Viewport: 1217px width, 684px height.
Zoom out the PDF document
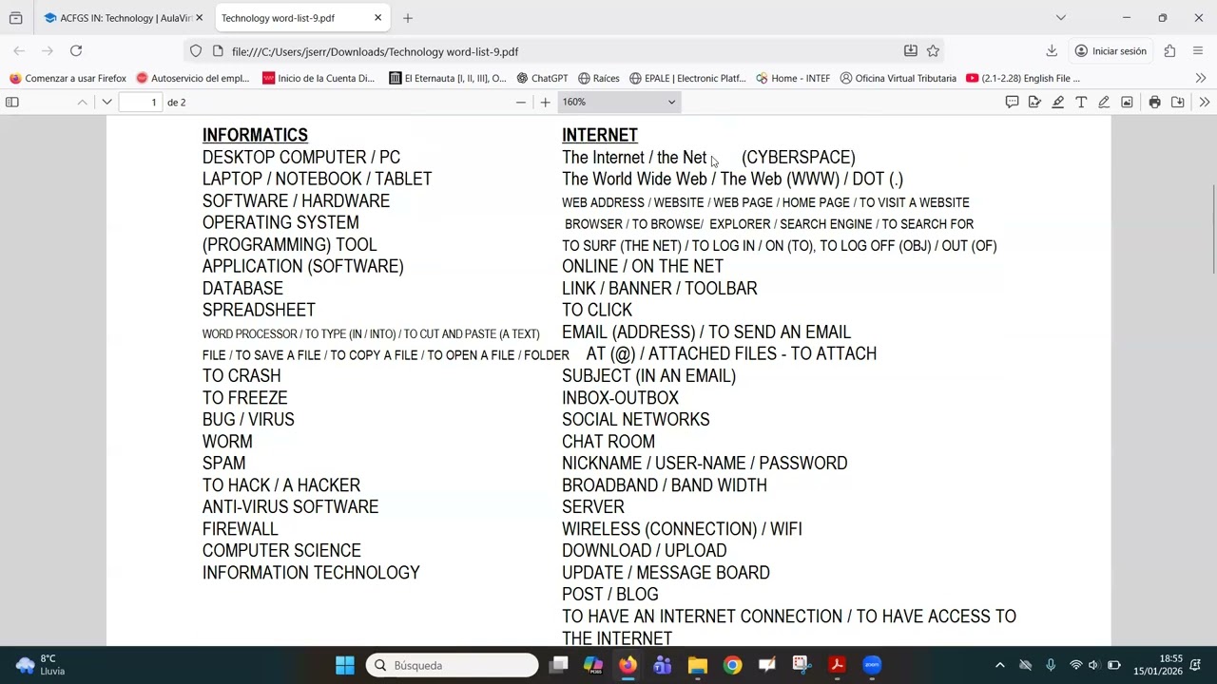click(520, 102)
